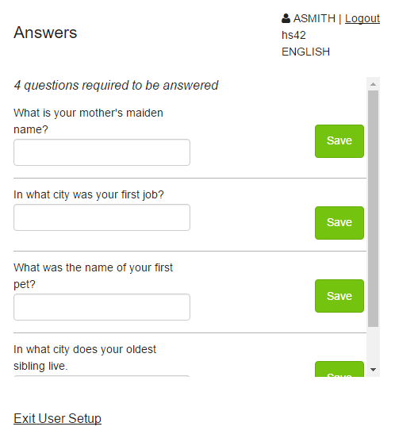The height and width of the screenshot is (438, 395).
Task: Click the oldest sibling city question label
Action: click(85, 358)
